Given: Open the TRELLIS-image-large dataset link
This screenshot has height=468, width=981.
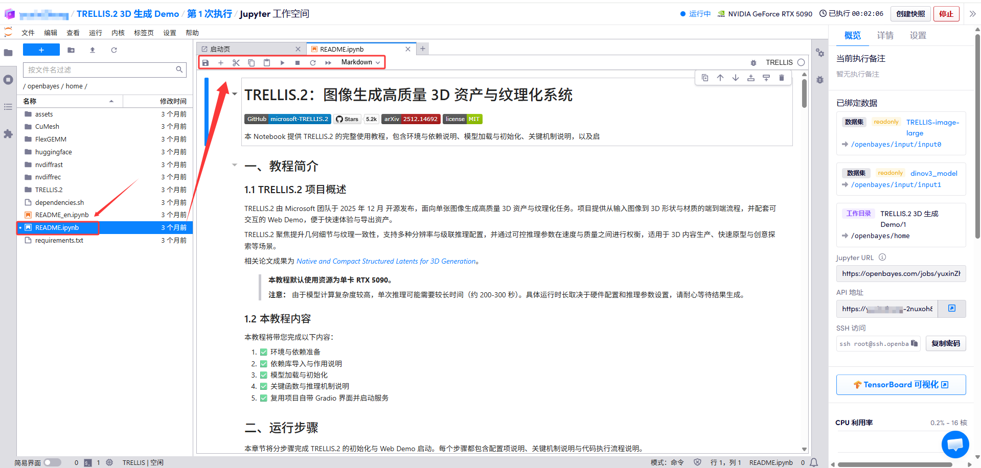Looking at the screenshot, I should [x=932, y=128].
